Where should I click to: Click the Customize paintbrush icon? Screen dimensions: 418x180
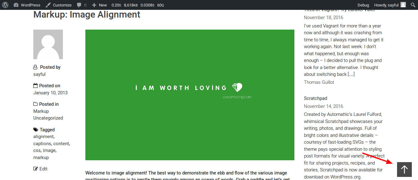48,5
